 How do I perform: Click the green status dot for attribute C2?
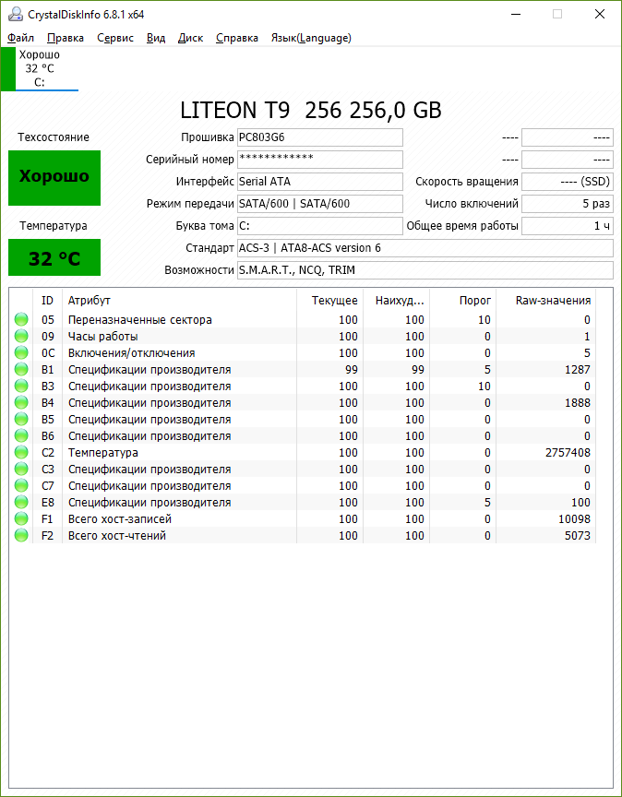pos(21,452)
